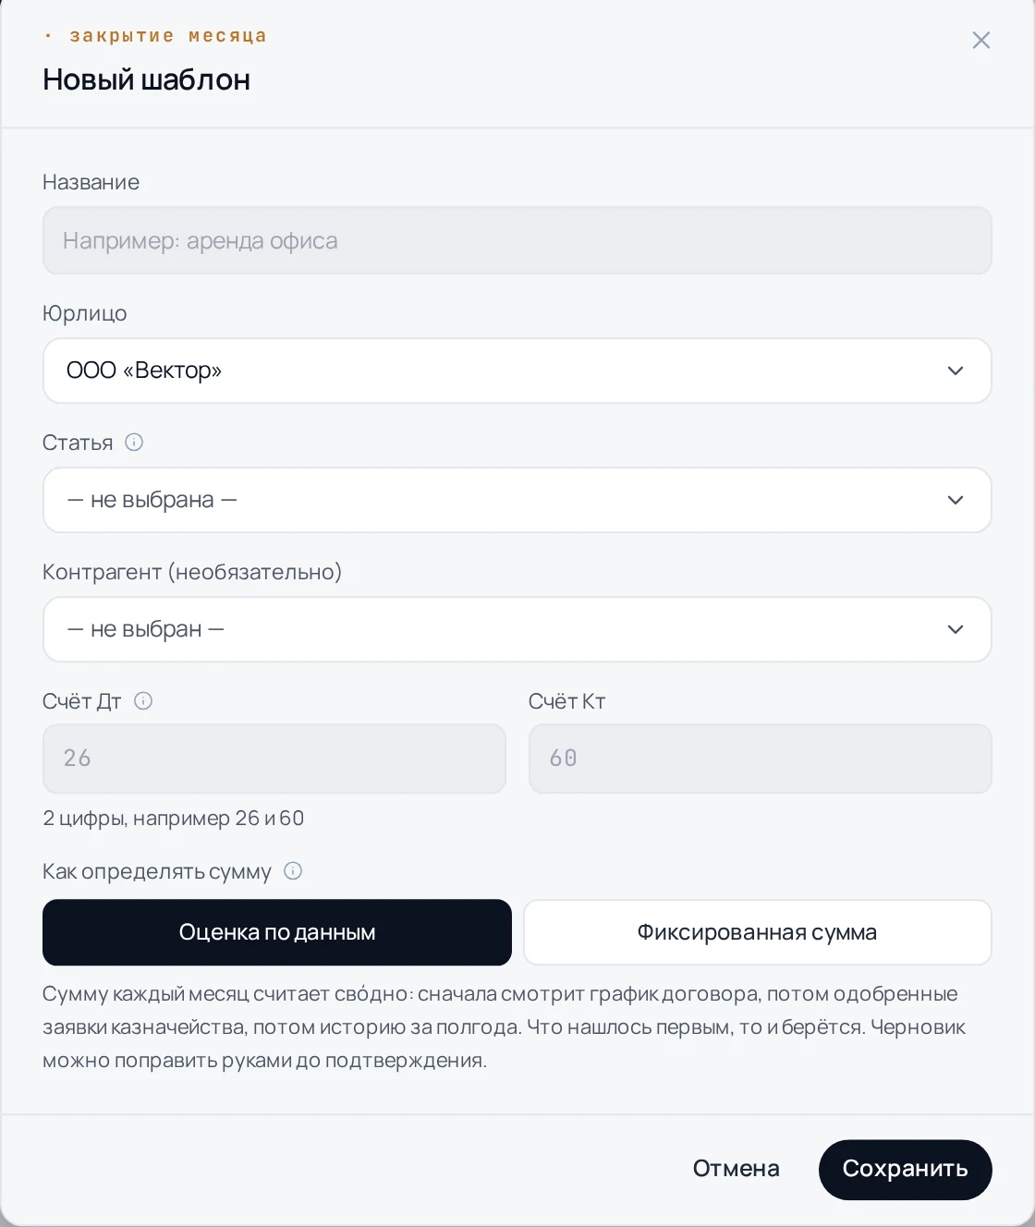Click the Отмена button
1035x1227 pixels.
[737, 1169]
